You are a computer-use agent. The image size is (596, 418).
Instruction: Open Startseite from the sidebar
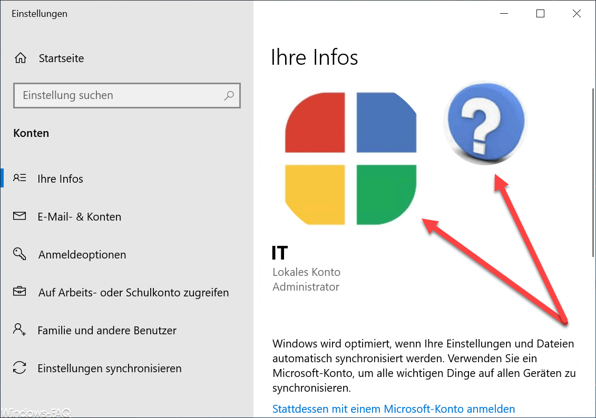click(x=60, y=58)
